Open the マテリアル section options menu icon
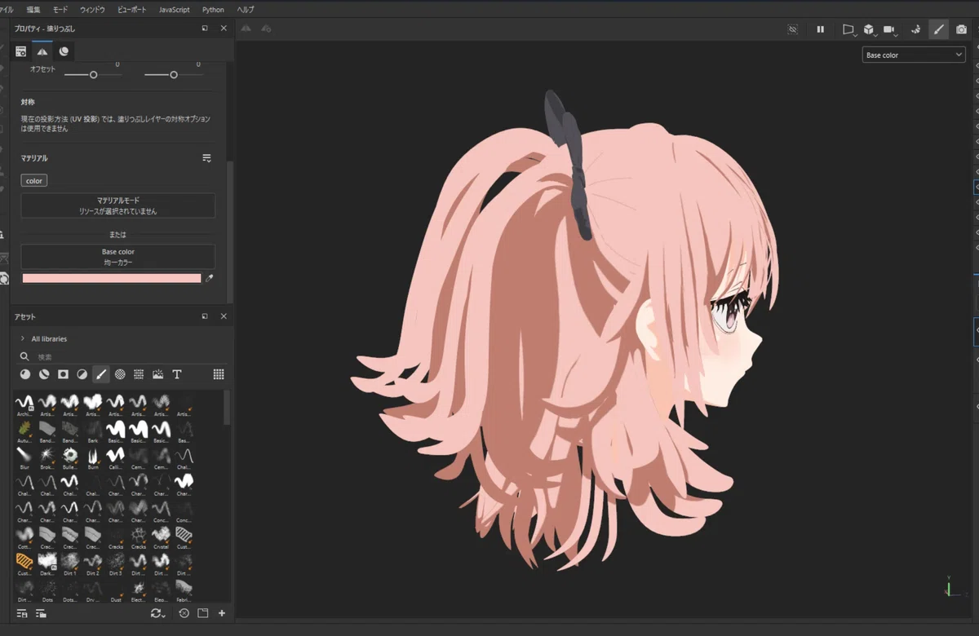The image size is (979, 636). point(206,158)
